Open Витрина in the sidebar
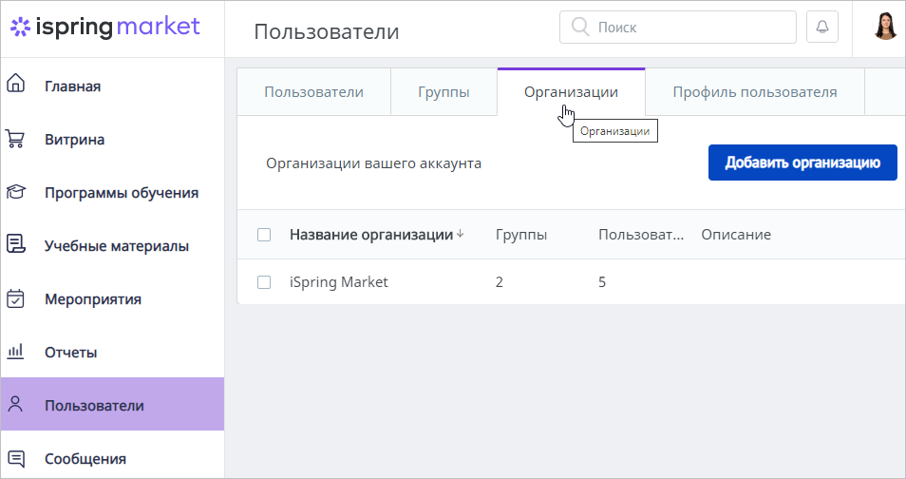The height and width of the screenshot is (479, 906). 112,140
